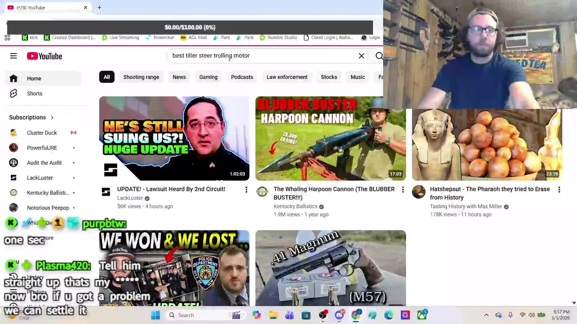Open the Windows Start menu
The width and height of the screenshot is (577, 324).
(x=156, y=315)
